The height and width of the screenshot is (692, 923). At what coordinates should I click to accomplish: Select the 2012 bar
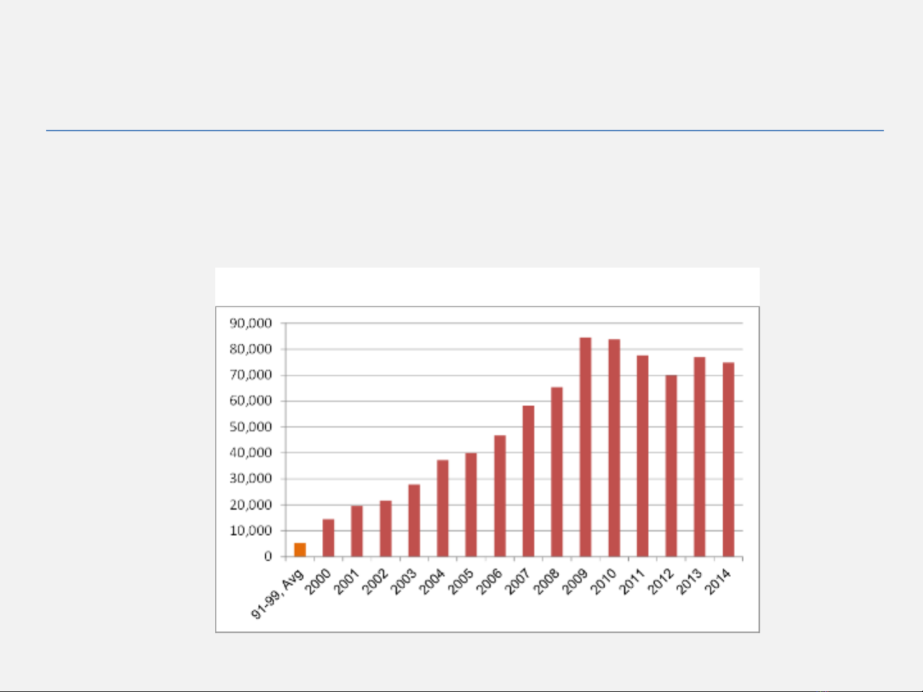(671, 466)
